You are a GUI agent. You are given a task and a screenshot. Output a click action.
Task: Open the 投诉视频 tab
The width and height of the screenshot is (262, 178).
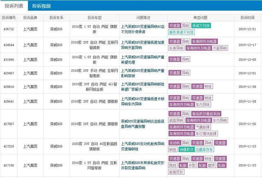tap(41, 6)
